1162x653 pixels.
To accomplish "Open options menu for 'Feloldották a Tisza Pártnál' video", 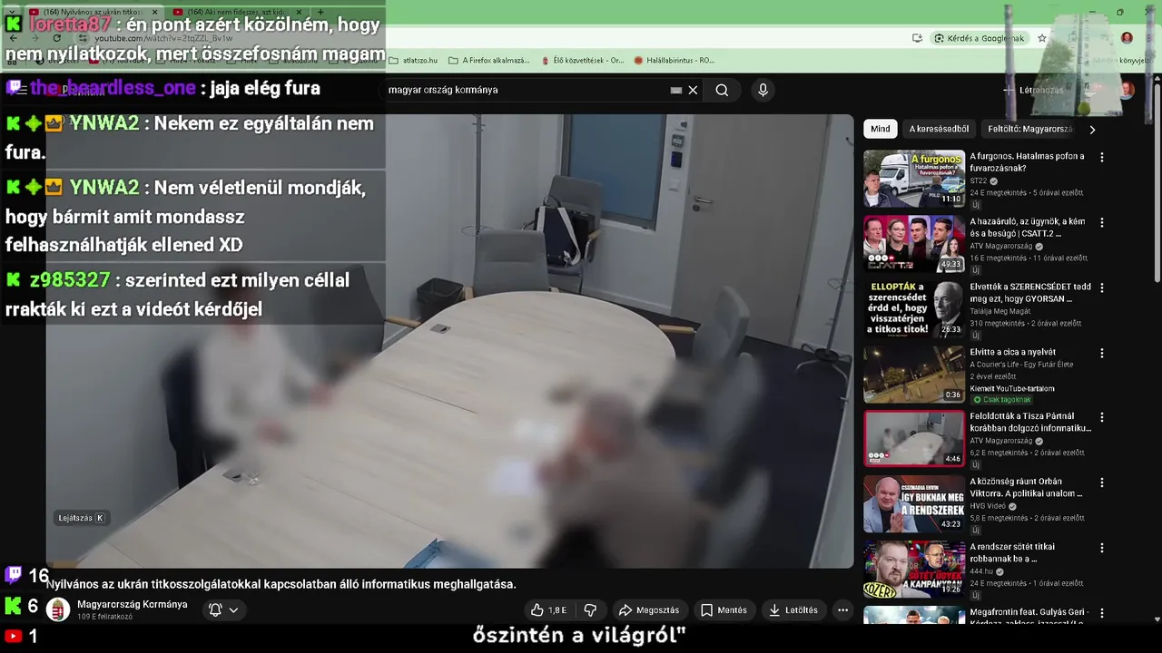I will click(1102, 417).
